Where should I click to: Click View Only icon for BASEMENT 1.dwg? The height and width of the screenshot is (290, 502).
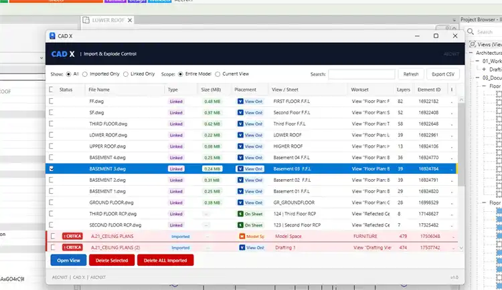click(x=240, y=191)
